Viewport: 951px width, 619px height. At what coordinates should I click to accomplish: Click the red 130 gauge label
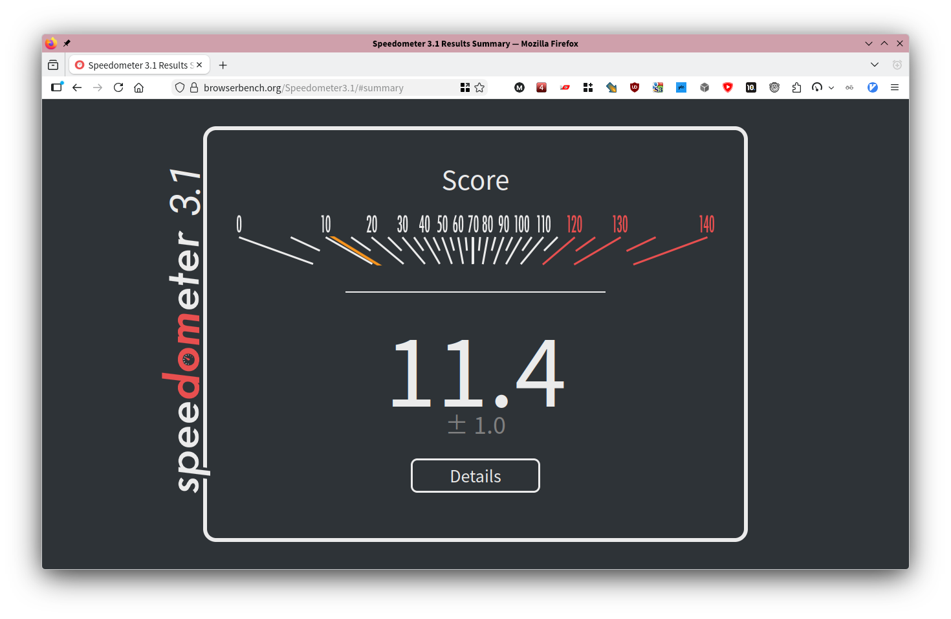(x=620, y=225)
